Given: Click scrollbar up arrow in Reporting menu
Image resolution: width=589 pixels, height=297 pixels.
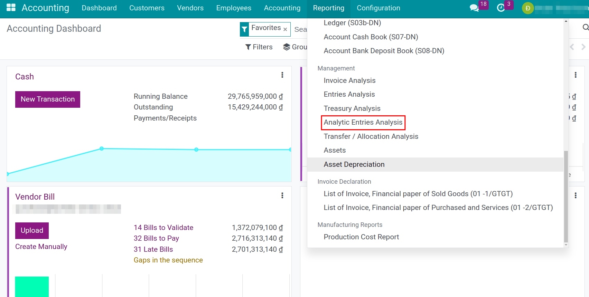Looking at the screenshot, I should point(566,21).
